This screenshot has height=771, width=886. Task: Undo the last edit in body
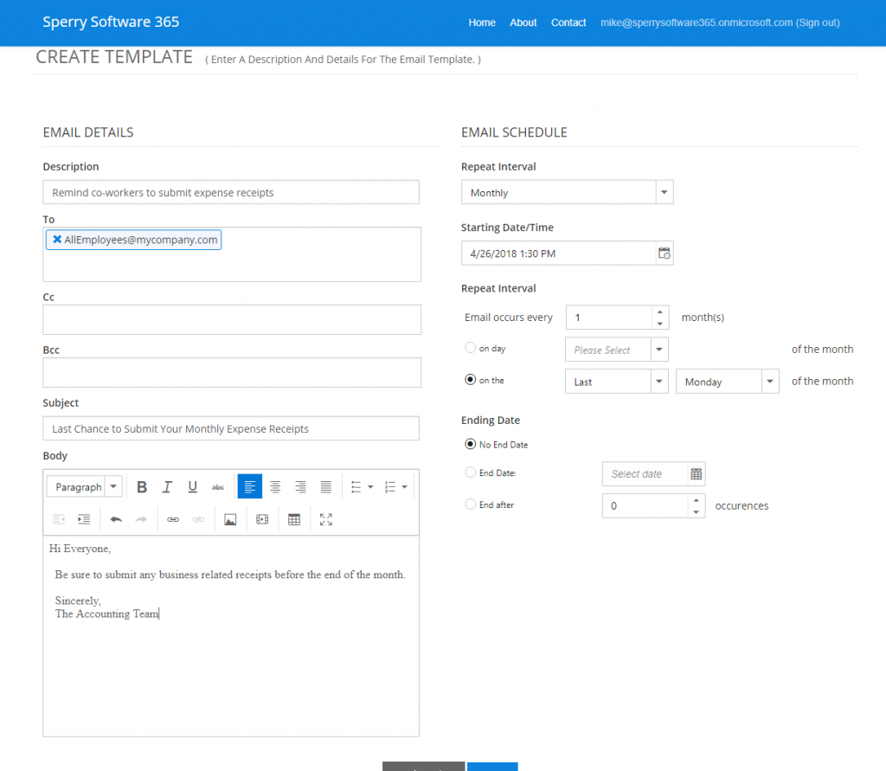[116, 519]
